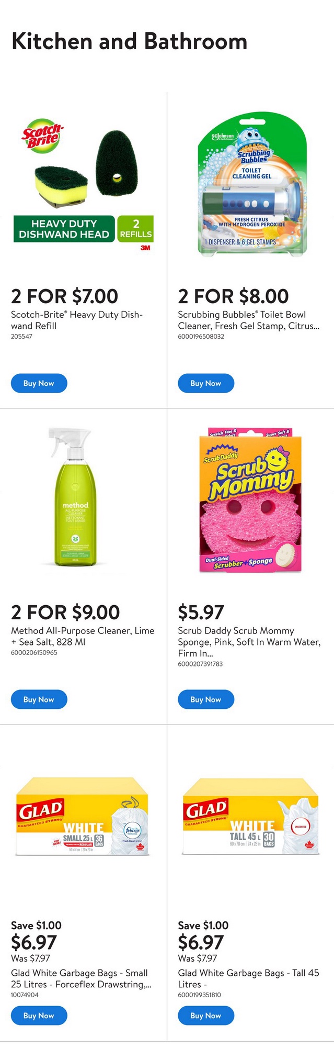Open the Scrubbing Bubbles toilet gel image
Image resolution: width=334 pixels, height=1047 pixels.
click(251, 184)
